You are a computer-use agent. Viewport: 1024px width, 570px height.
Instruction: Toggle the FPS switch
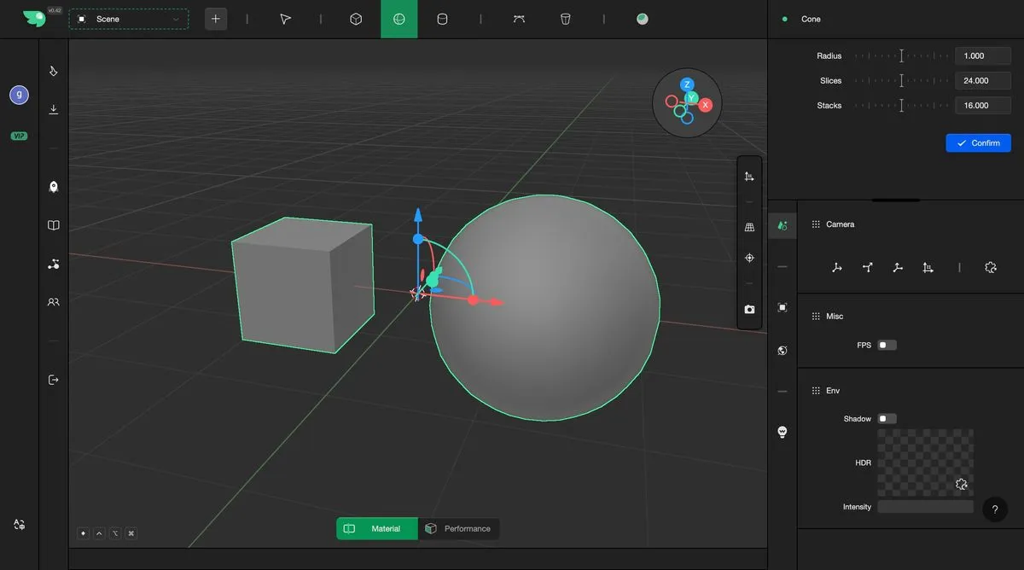pos(887,346)
